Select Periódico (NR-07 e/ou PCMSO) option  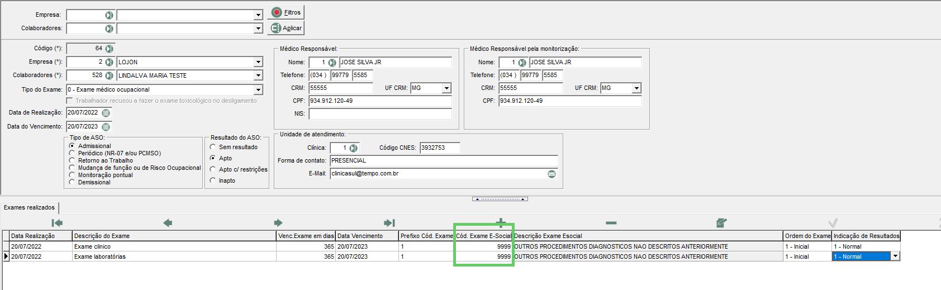(72, 153)
